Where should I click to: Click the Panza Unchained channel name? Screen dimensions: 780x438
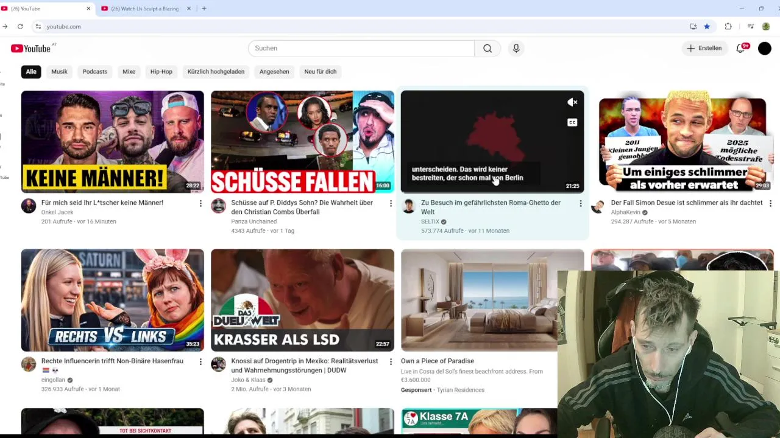tap(254, 221)
